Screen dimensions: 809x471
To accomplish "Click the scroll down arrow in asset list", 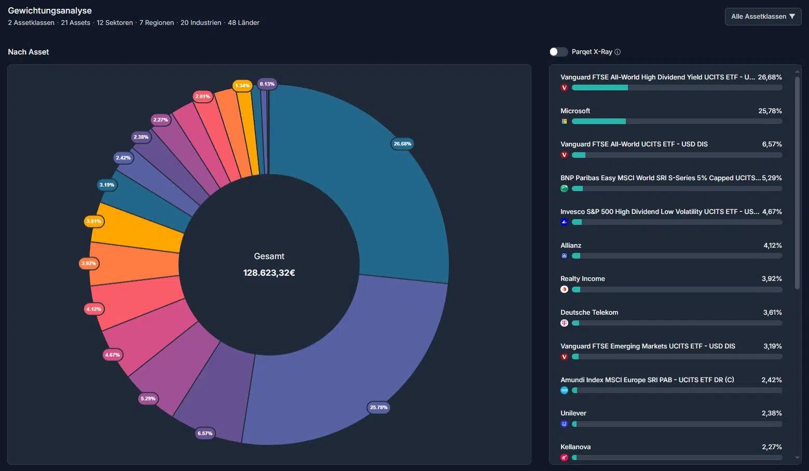I will pyautogui.click(x=798, y=458).
